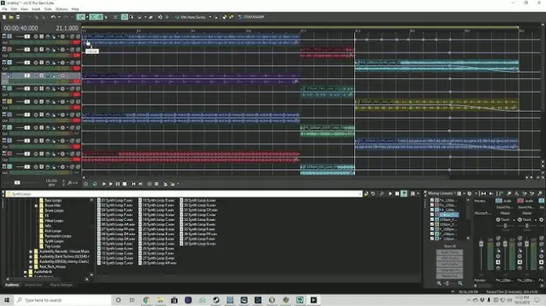
Task: Zoom in channel width in Mixing Console
Action: pyautogui.click(x=460, y=283)
